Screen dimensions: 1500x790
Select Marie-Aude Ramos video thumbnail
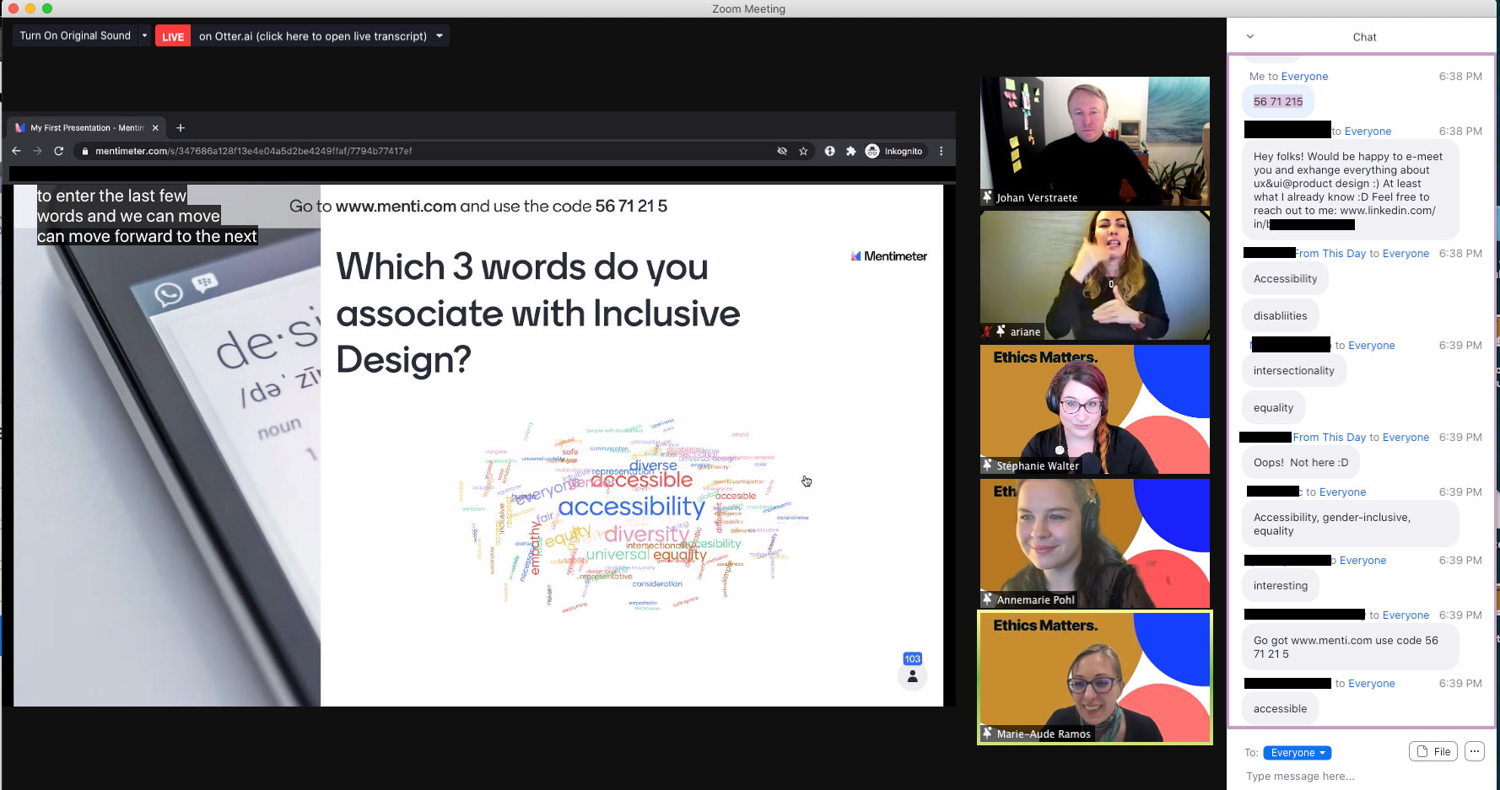click(1094, 677)
